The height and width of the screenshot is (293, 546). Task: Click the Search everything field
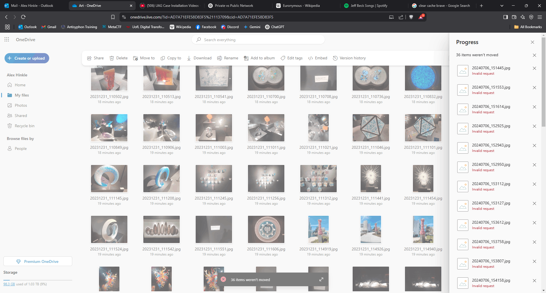[258, 40]
